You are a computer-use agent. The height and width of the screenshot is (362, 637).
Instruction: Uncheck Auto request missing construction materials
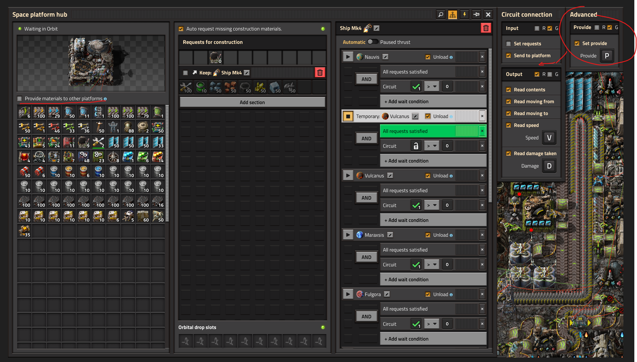click(181, 29)
